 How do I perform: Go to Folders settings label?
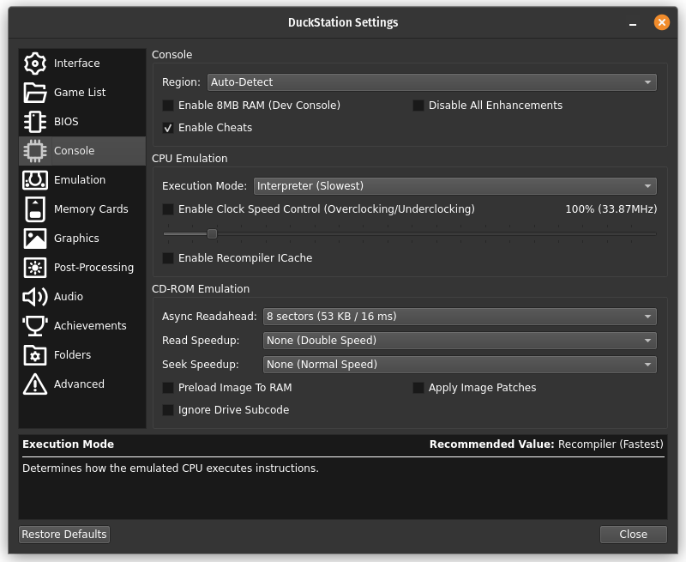coord(72,355)
